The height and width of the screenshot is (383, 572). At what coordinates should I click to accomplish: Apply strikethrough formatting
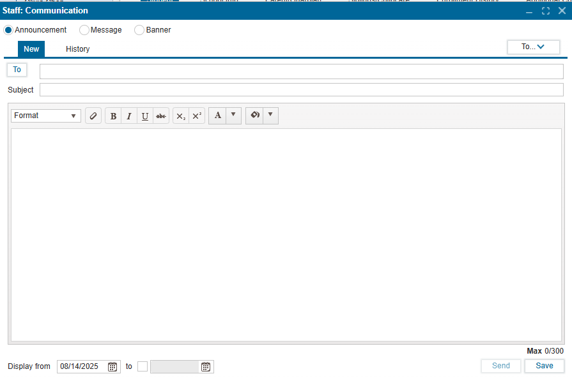[x=161, y=116]
